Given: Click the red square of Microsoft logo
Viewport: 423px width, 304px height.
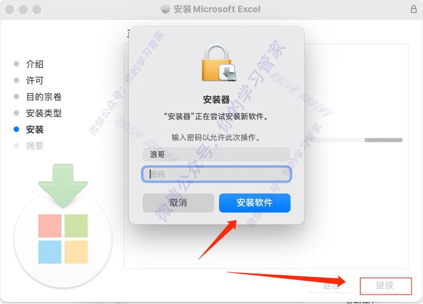Looking at the screenshot, I should (x=50, y=226).
